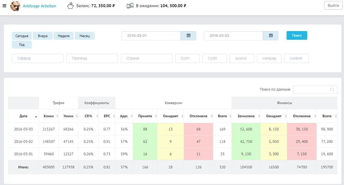344x185 pixels.
Task: Click the Трафик group header
Action: click(58, 103)
